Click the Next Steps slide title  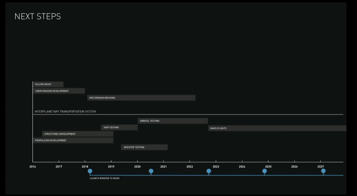[38, 16]
